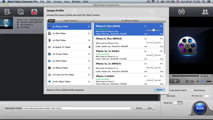Image resolution: width=213 pixels, height=120 pixels.
Task: Click the preview playback progress bar
Action: coord(185,76)
